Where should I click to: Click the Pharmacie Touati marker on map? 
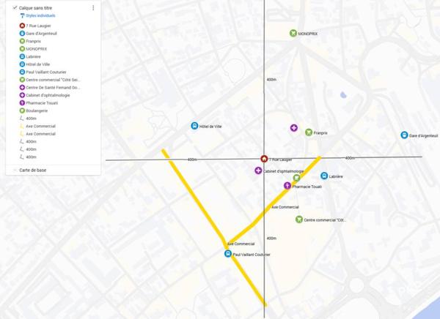tap(287, 186)
